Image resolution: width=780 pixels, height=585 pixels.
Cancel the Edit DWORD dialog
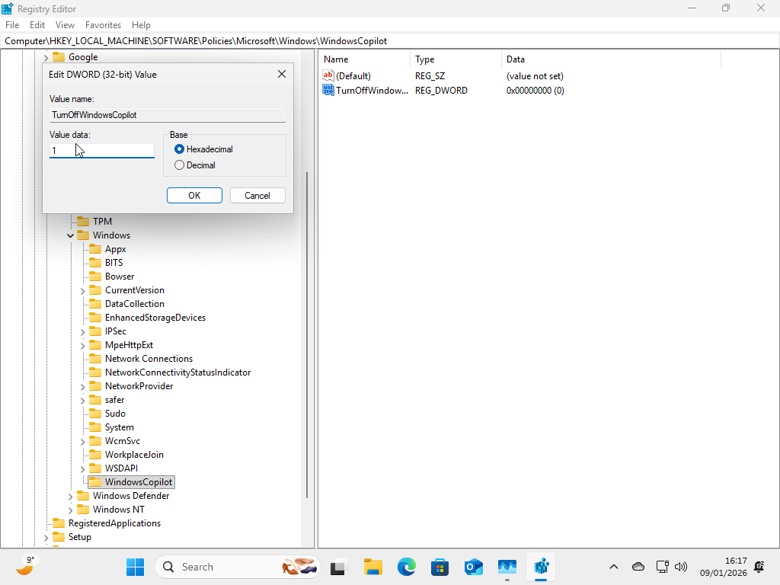click(x=257, y=195)
